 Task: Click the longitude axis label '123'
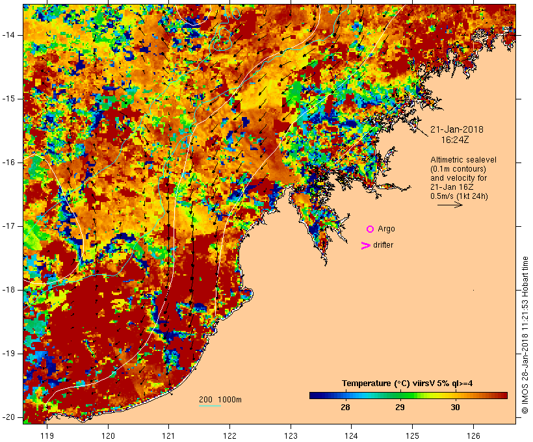pyautogui.click(x=291, y=435)
